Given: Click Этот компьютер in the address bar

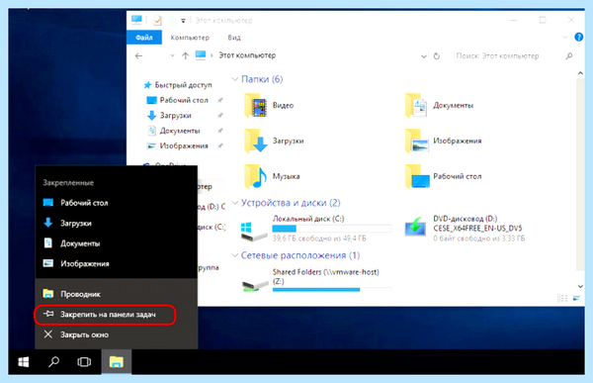Looking at the screenshot, I should point(247,55).
